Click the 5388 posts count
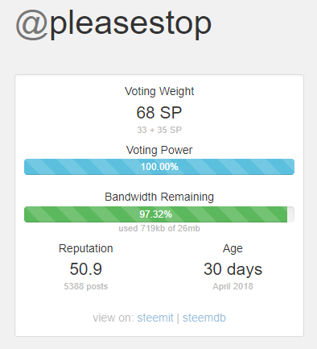 click(86, 286)
